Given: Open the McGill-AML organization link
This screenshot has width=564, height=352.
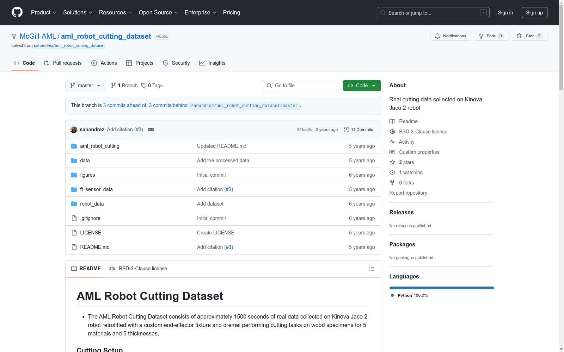Looking at the screenshot, I should coord(38,36).
